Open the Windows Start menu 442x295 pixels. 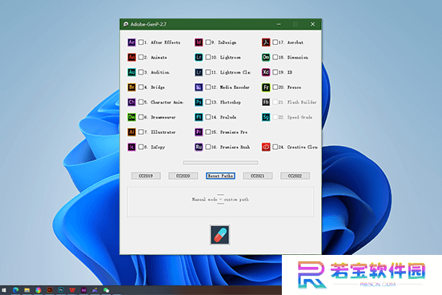point(4,290)
